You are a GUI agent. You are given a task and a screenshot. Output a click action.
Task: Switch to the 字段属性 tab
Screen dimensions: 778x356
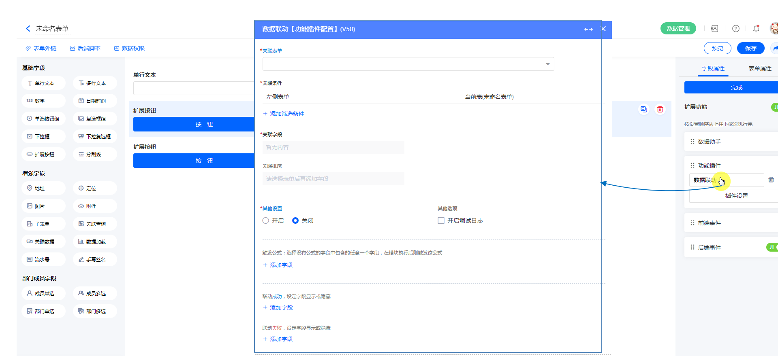713,68
